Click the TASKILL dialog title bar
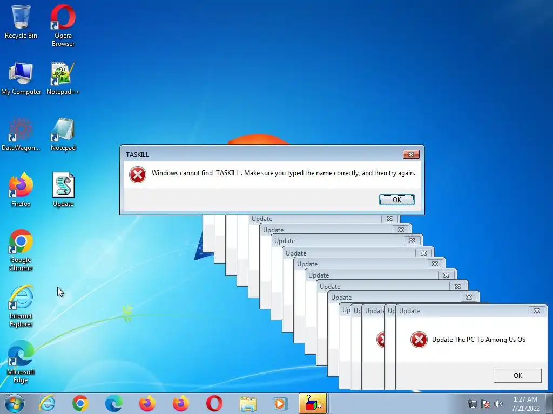Image resolution: width=553 pixels, height=414 pixels. (x=263, y=154)
